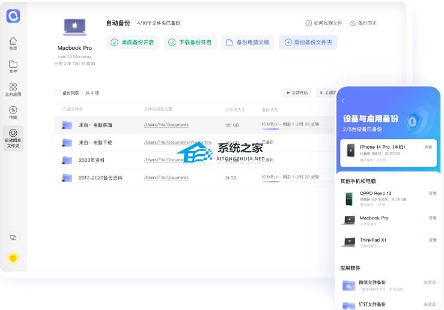Click folder icon of 2023年资料

67,160
